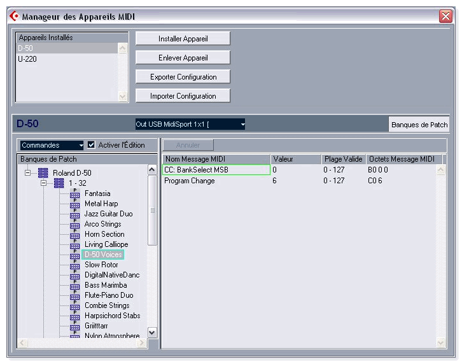Collapse the 1 - 32 bank node
The height and width of the screenshot is (364, 462).
44,183
